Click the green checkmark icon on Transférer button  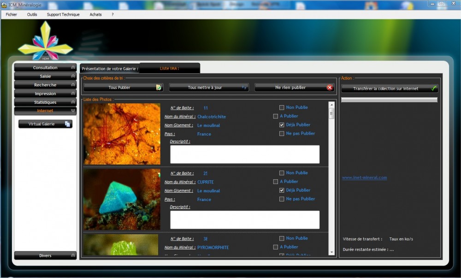coord(433,89)
